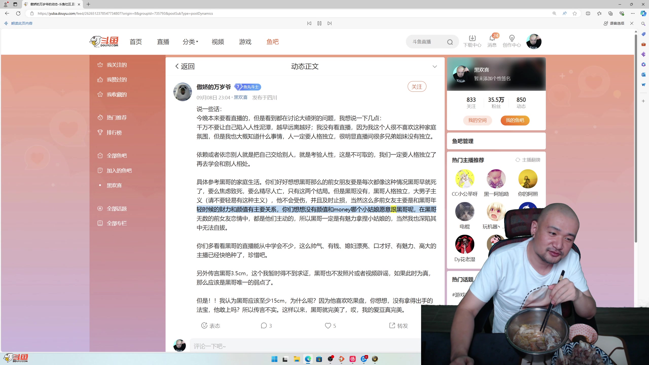
Task: Open the user avatar in header
Action: click(534, 42)
